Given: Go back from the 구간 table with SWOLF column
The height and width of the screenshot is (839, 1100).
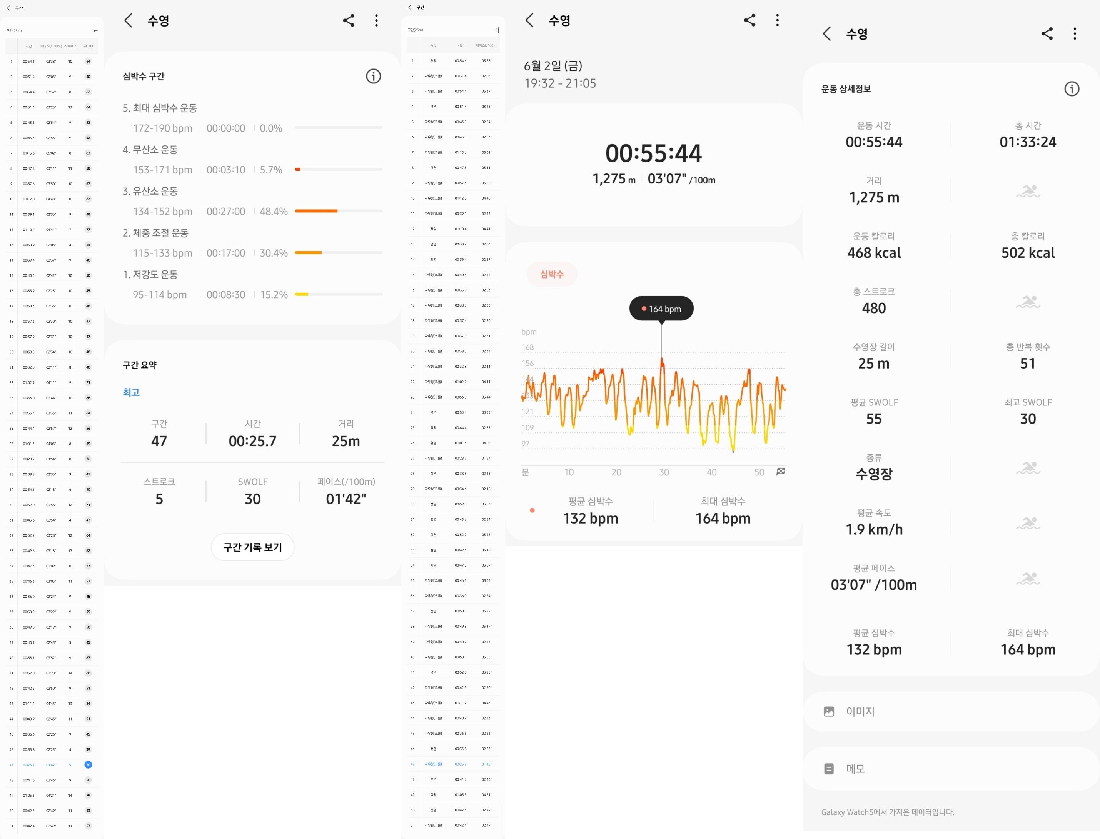Looking at the screenshot, I should click(x=8, y=8).
